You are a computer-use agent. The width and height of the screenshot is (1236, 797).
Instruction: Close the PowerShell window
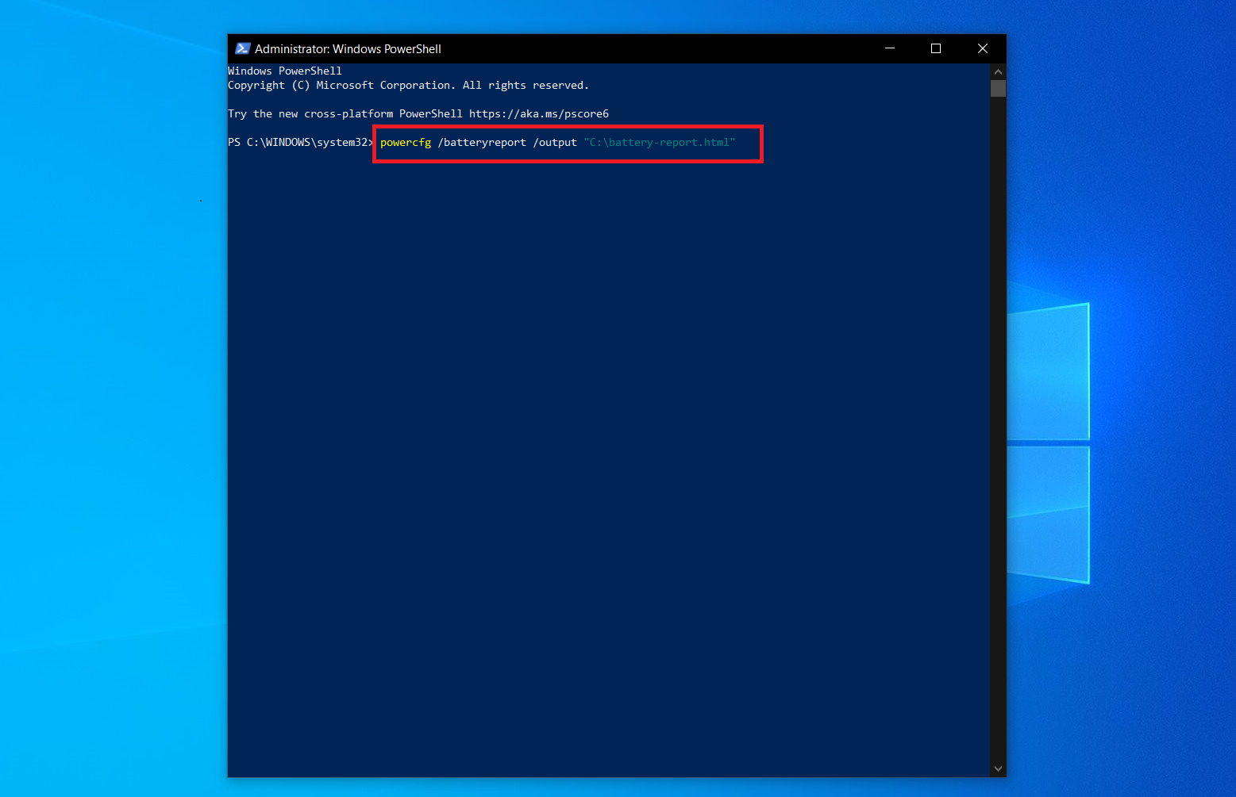click(982, 48)
